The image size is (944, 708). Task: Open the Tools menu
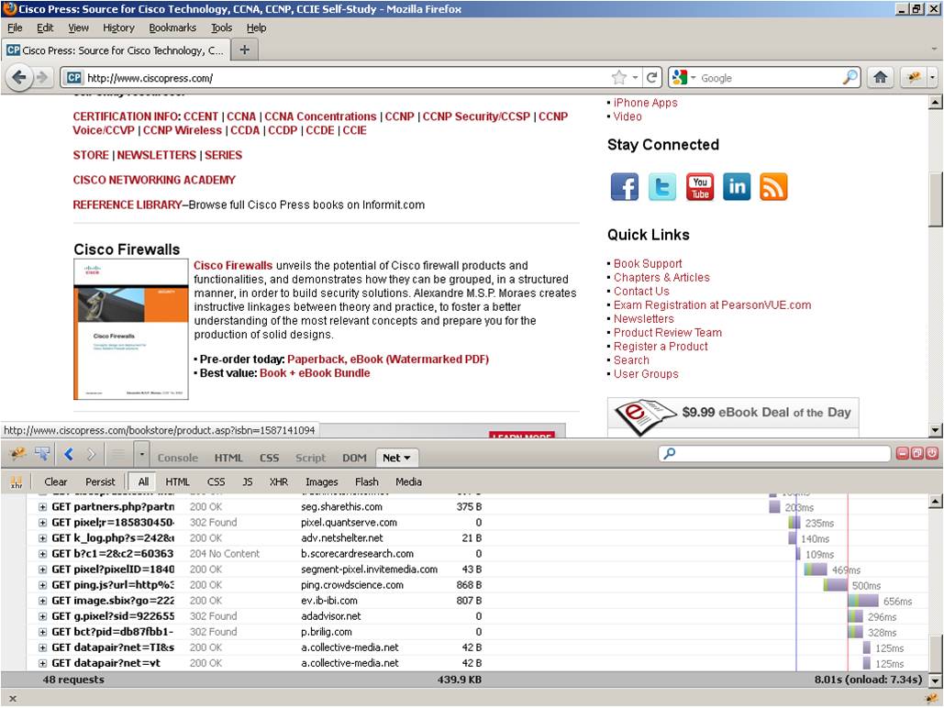tap(222, 28)
